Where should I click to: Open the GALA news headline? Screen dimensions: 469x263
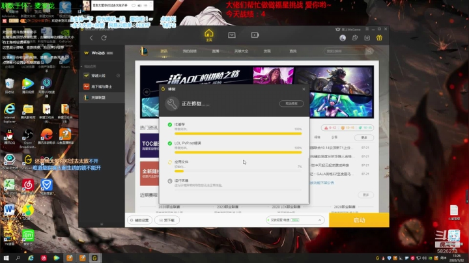click(x=332, y=174)
